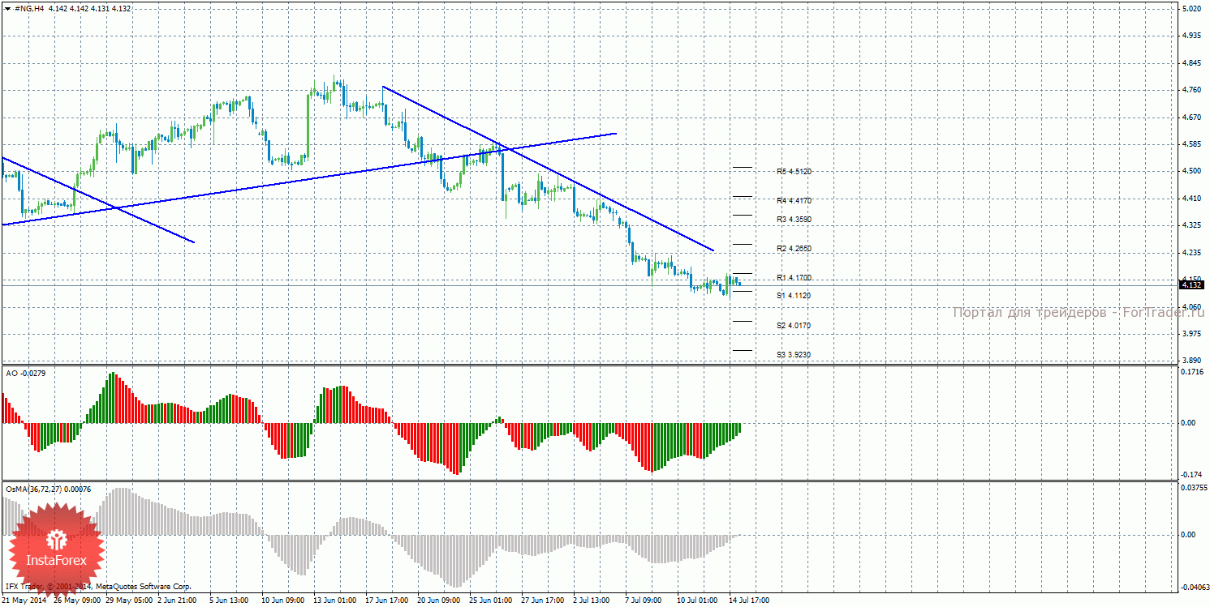This screenshot has width=1210, height=607.
Task: Select the S1 4.1120 support label
Action: pyautogui.click(x=794, y=296)
